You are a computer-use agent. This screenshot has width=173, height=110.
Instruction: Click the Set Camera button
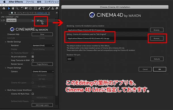[42, 75]
